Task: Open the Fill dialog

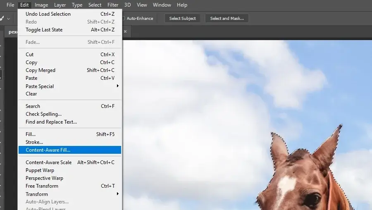Action: pos(70,134)
